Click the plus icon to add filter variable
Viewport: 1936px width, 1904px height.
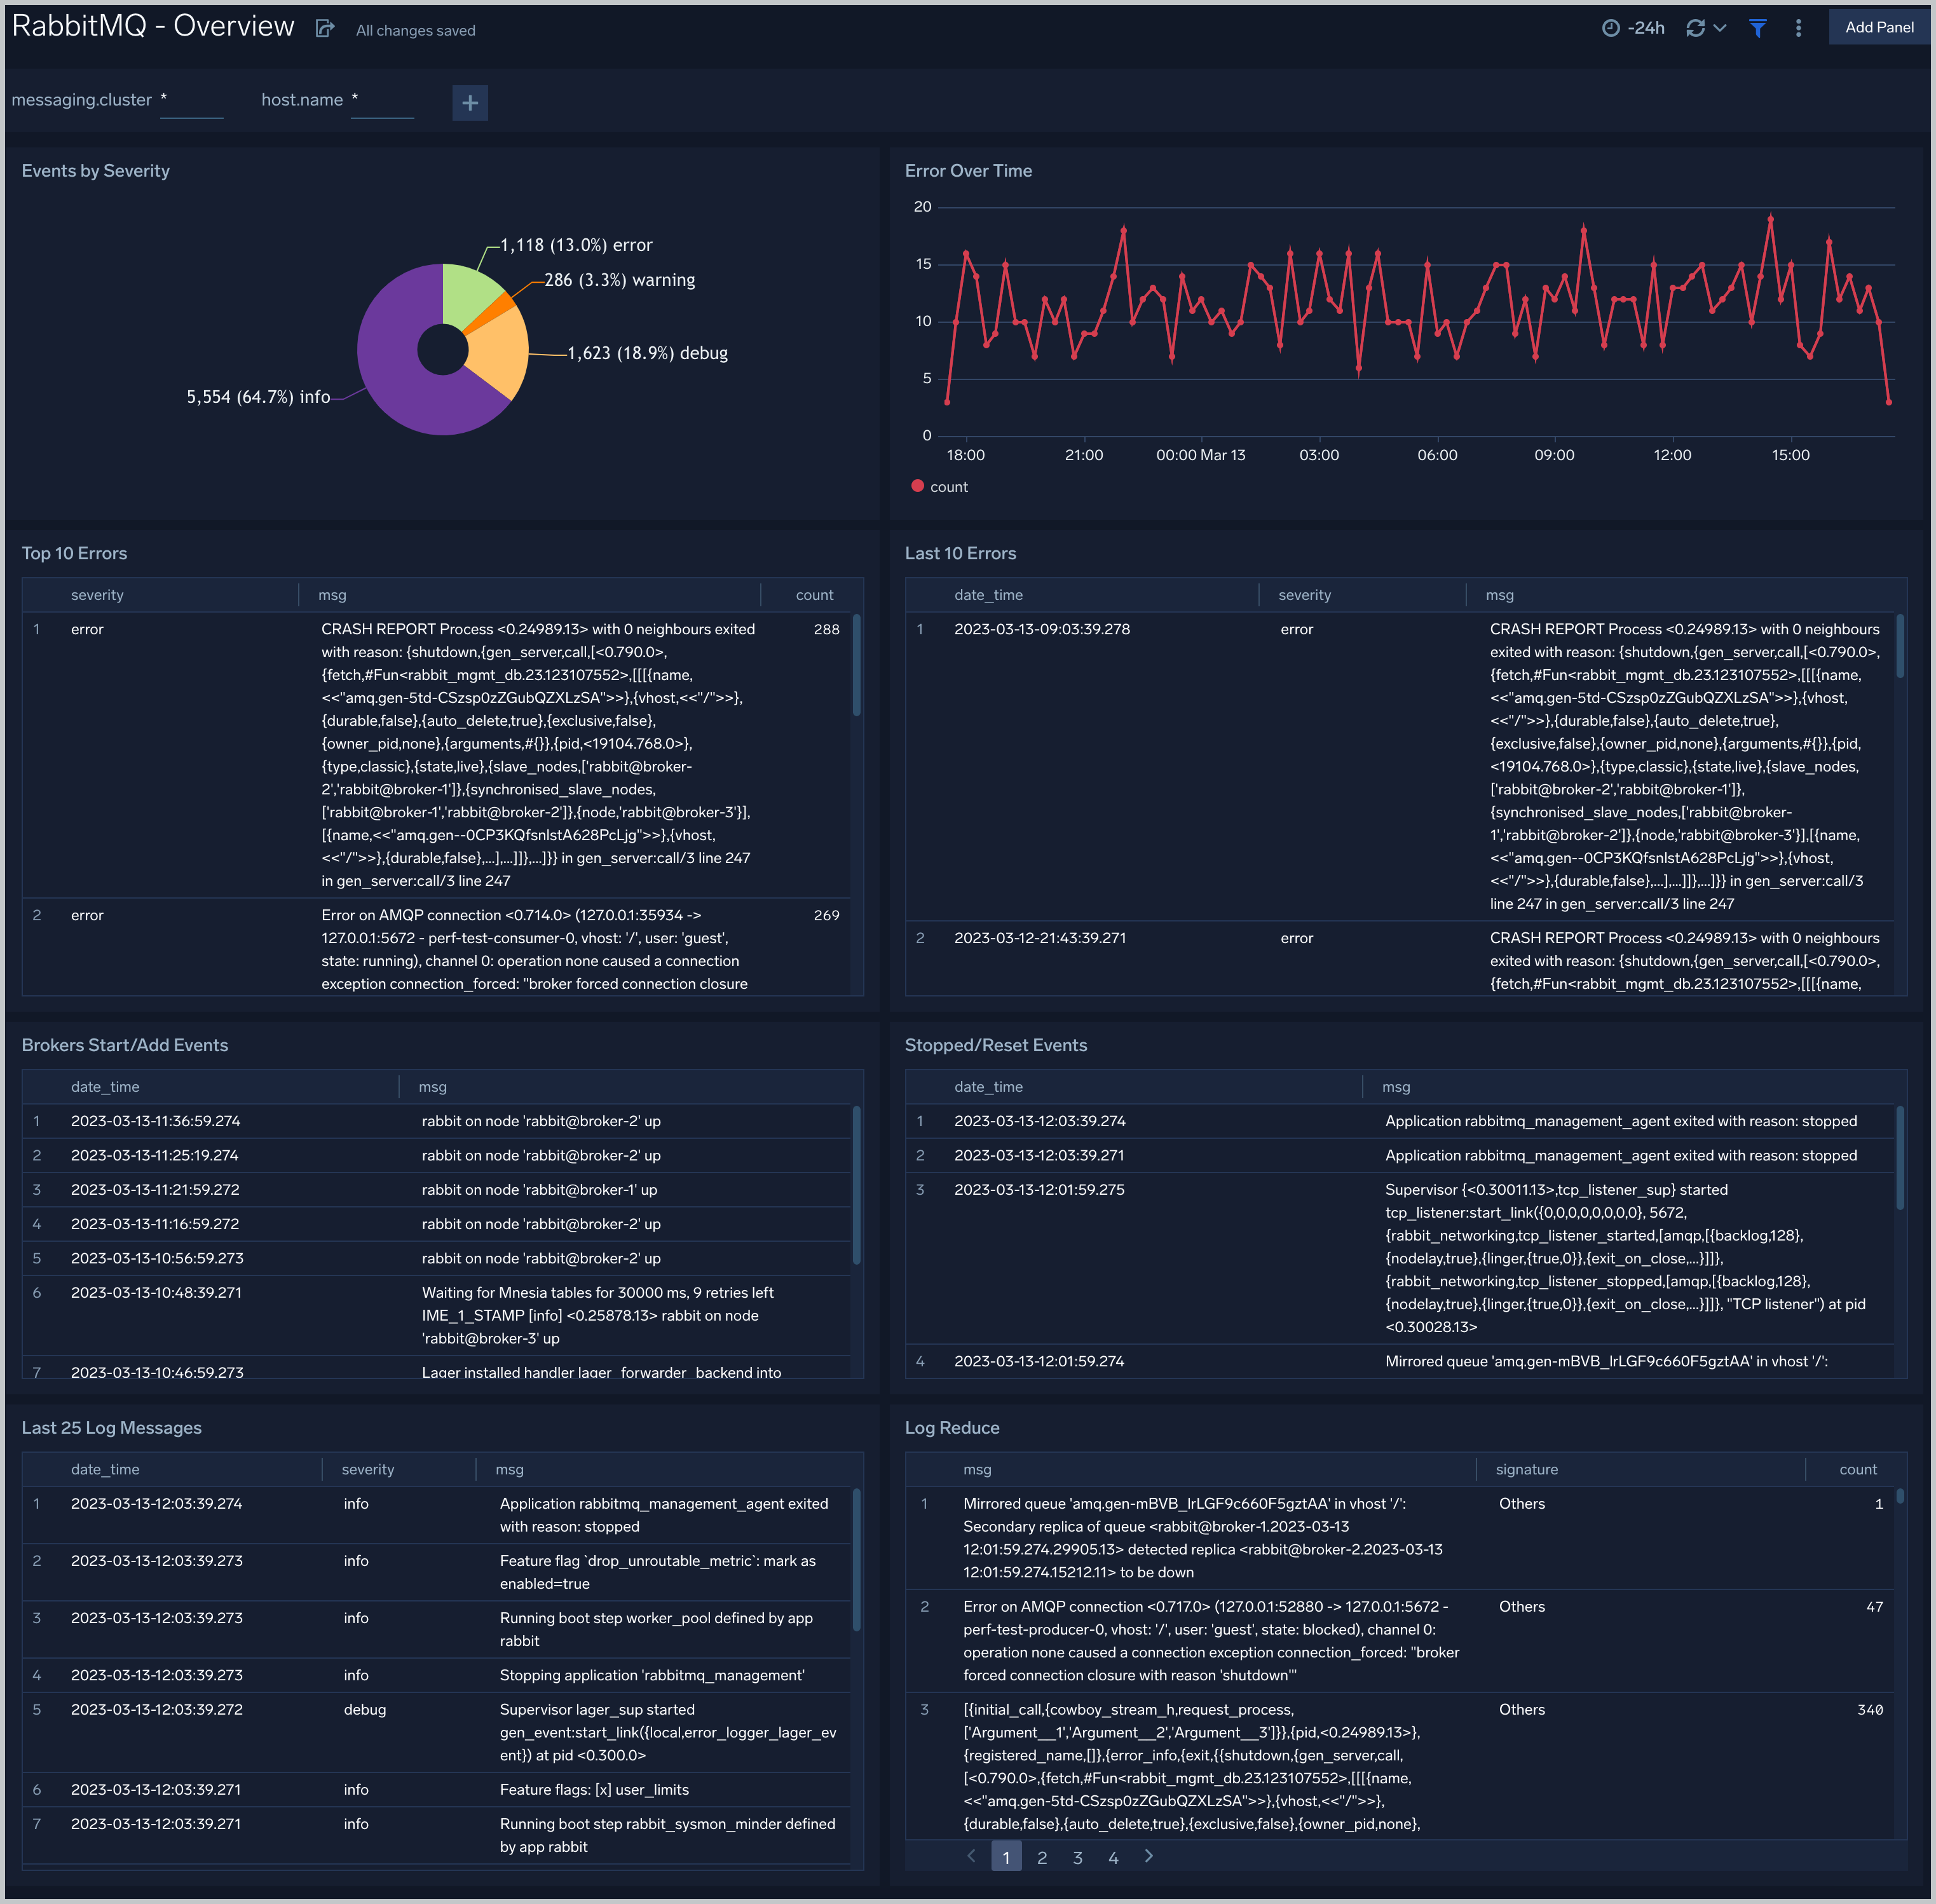pos(470,102)
